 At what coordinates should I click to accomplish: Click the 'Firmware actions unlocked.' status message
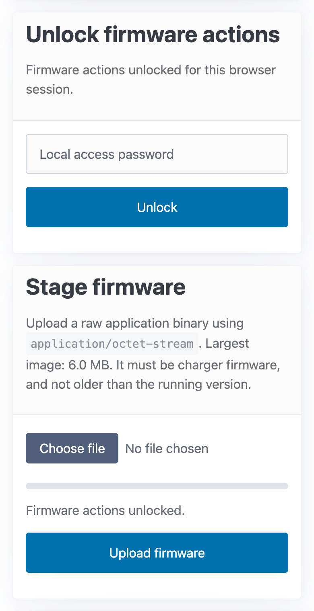[105, 511]
